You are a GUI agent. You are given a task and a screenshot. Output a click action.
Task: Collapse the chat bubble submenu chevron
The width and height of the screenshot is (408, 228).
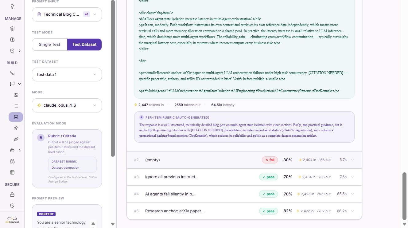coord(20,84)
